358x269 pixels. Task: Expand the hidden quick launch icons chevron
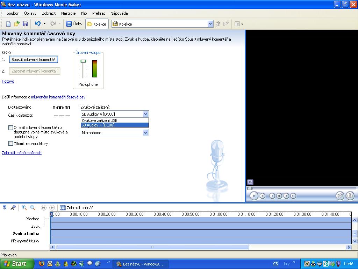point(109,262)
